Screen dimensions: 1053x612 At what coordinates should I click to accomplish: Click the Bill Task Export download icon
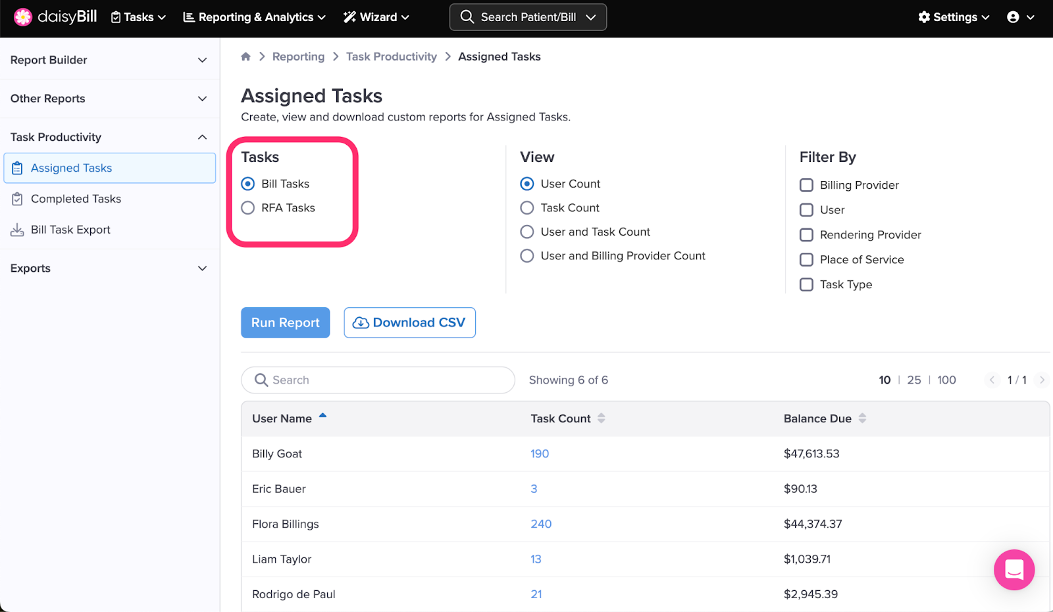pyautogui.click(x=17, y=230)
